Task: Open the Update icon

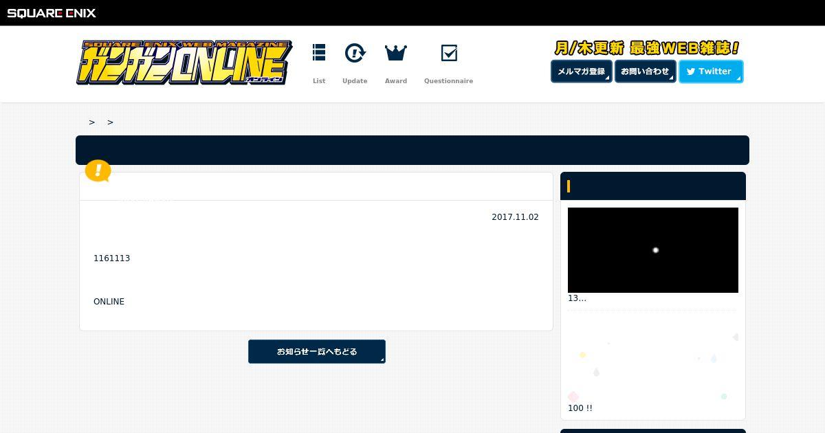Action: [x=355, y=53]
